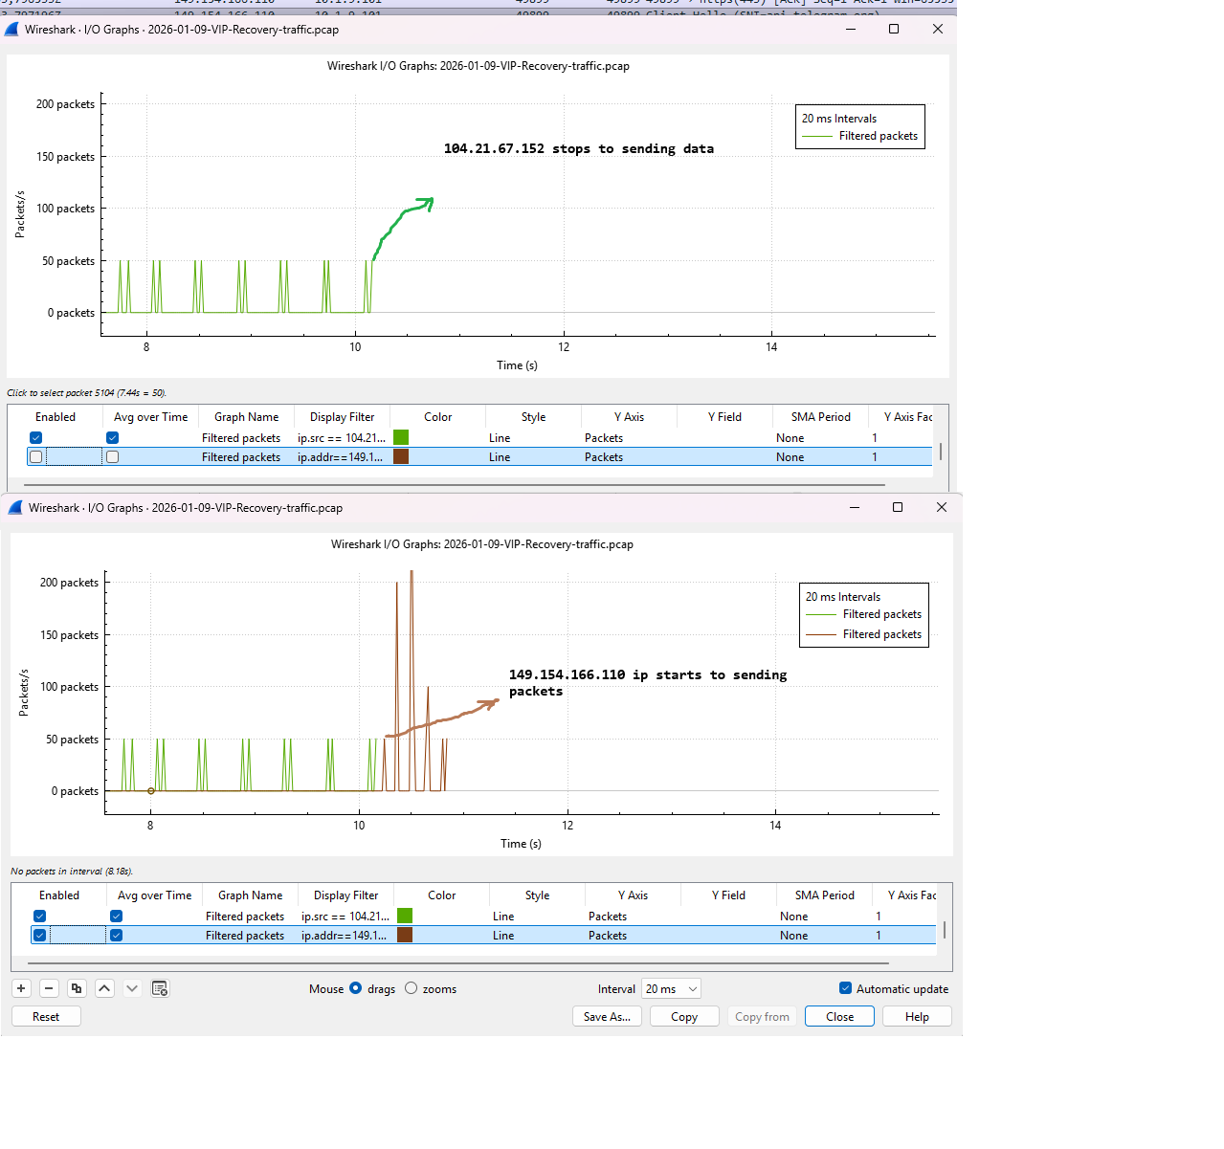Move the selected graph up
The width and height of the screenshot is (1224, 1149).
pyautogui.click(x=104, y=988)
